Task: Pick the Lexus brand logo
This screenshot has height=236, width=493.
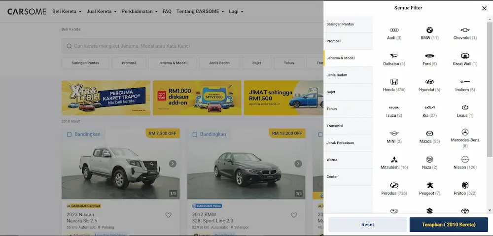Action: coord(465,107)
